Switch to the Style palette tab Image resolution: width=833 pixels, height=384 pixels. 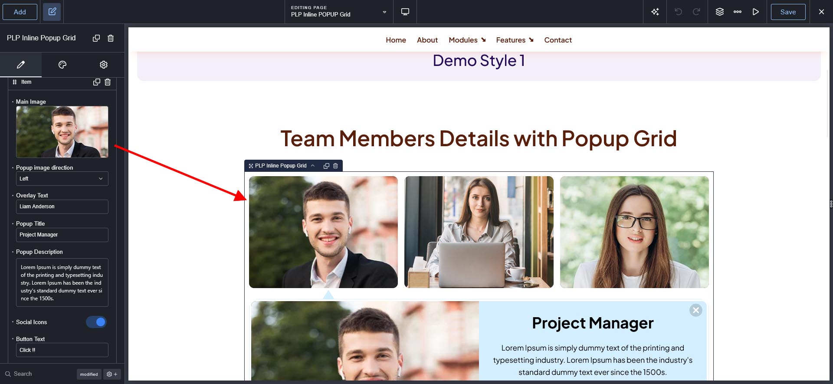point(62,65)
